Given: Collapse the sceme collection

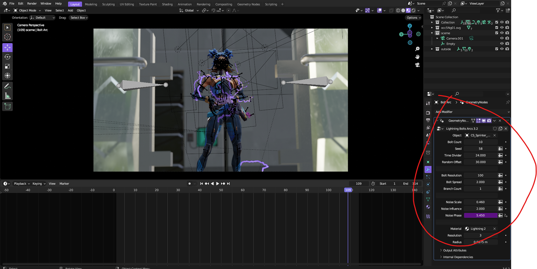Looking at the screenshot, I should click(x=432, y=33).
